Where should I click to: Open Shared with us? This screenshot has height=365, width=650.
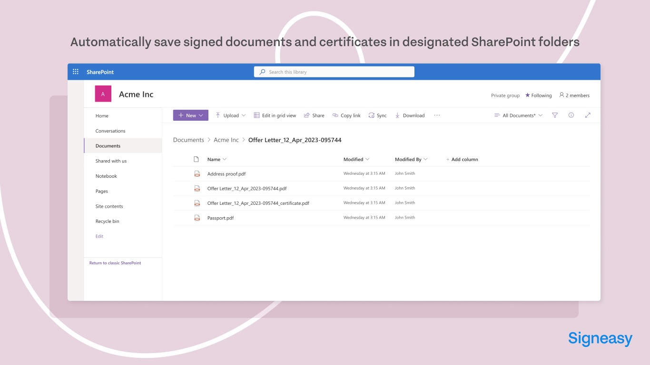(111, 161)
